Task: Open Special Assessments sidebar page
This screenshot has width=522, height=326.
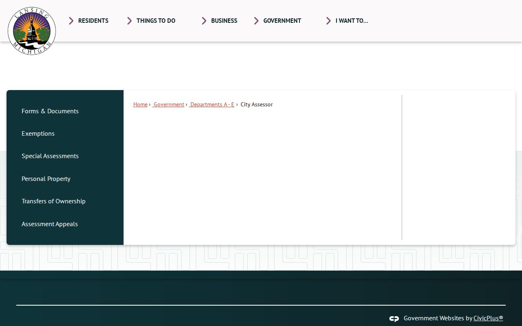Action: click(50, 156)
